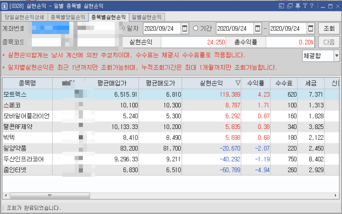This screenshot has height=214, width=342.
Task: Click the 평균매입가 column header
Action: [x=112, y=83]
